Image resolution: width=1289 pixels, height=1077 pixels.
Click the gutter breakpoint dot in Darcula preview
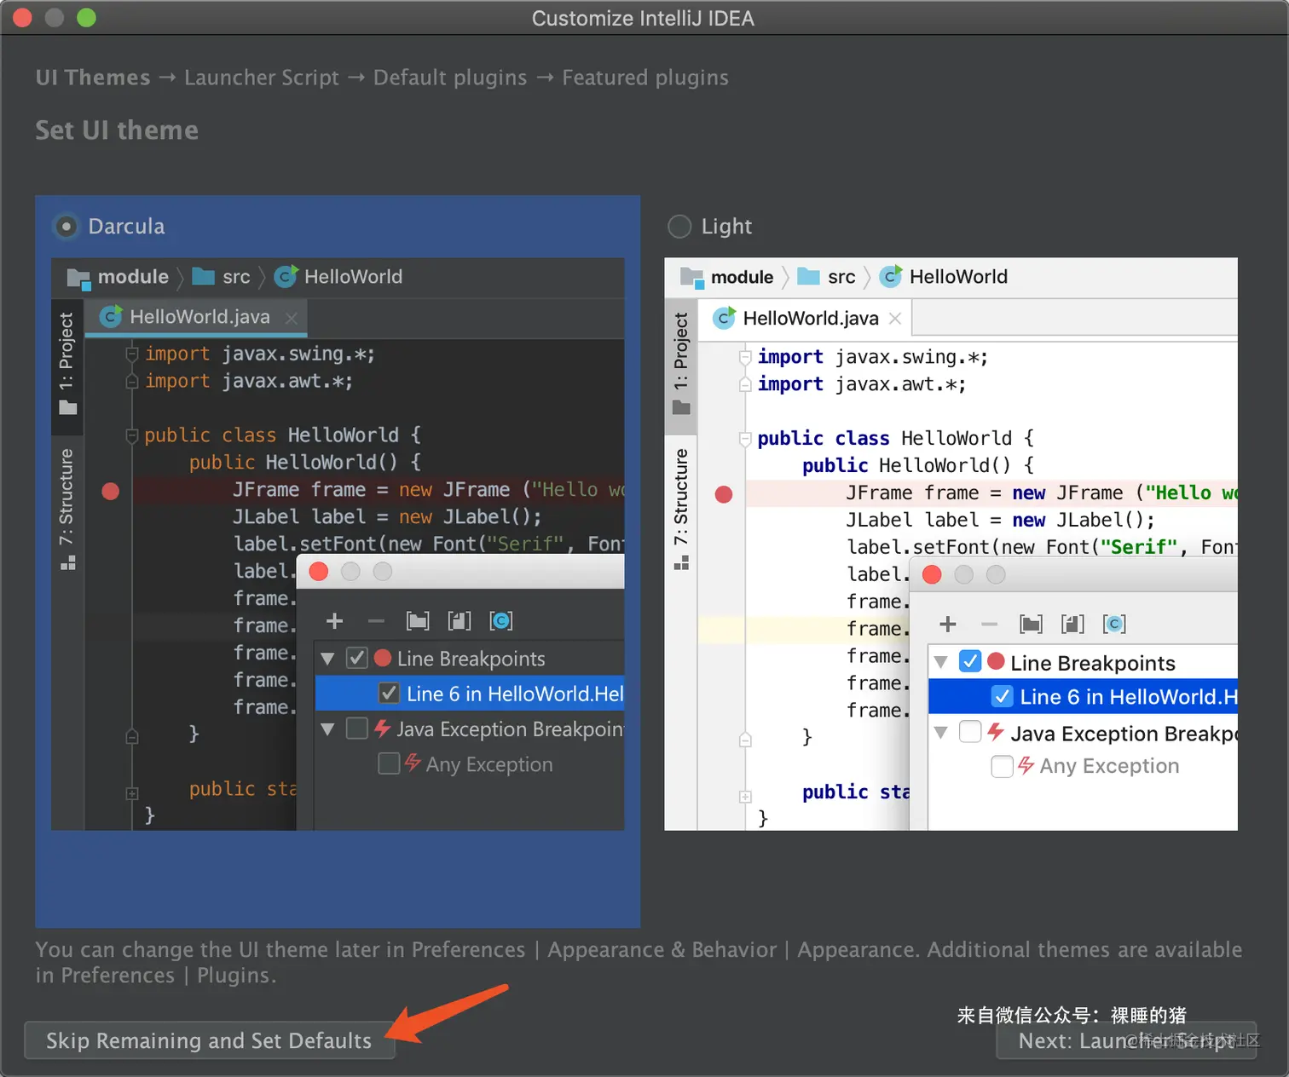(110, 491)
